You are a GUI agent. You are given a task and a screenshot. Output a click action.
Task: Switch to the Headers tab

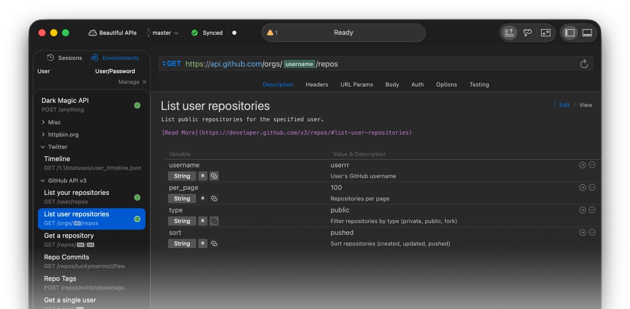pos(317,84)
